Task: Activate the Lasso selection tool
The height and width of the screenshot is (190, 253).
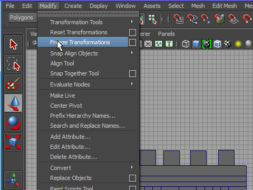Action: coord(13,64)
